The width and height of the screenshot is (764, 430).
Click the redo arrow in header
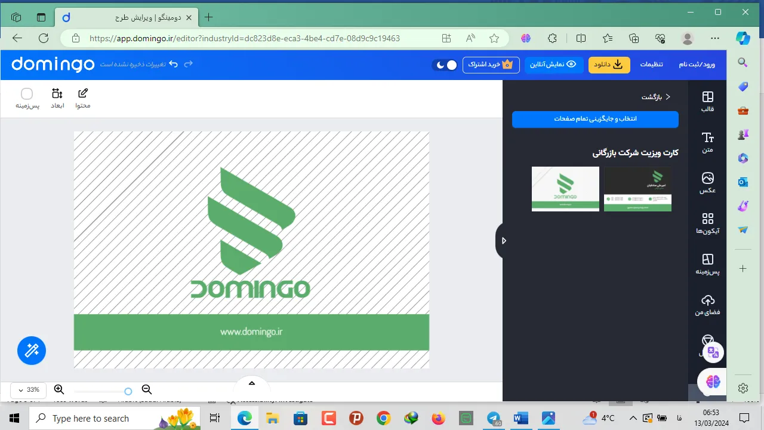(189, 64)
